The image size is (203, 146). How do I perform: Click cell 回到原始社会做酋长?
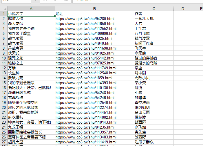click(31, 132)
